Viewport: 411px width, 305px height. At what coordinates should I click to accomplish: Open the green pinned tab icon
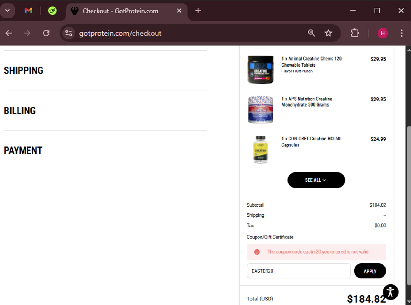point(52,11)
